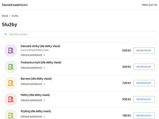Go to Domů breadcrumb link

pos(5,16)
